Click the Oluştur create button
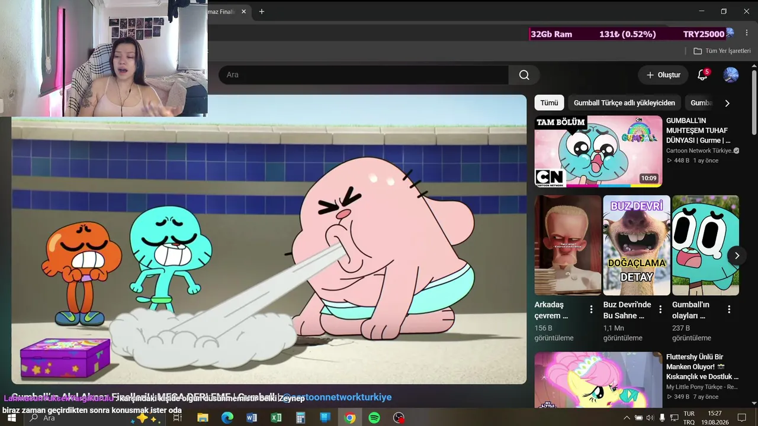This screenshot has width=758, height=426. 663,75
